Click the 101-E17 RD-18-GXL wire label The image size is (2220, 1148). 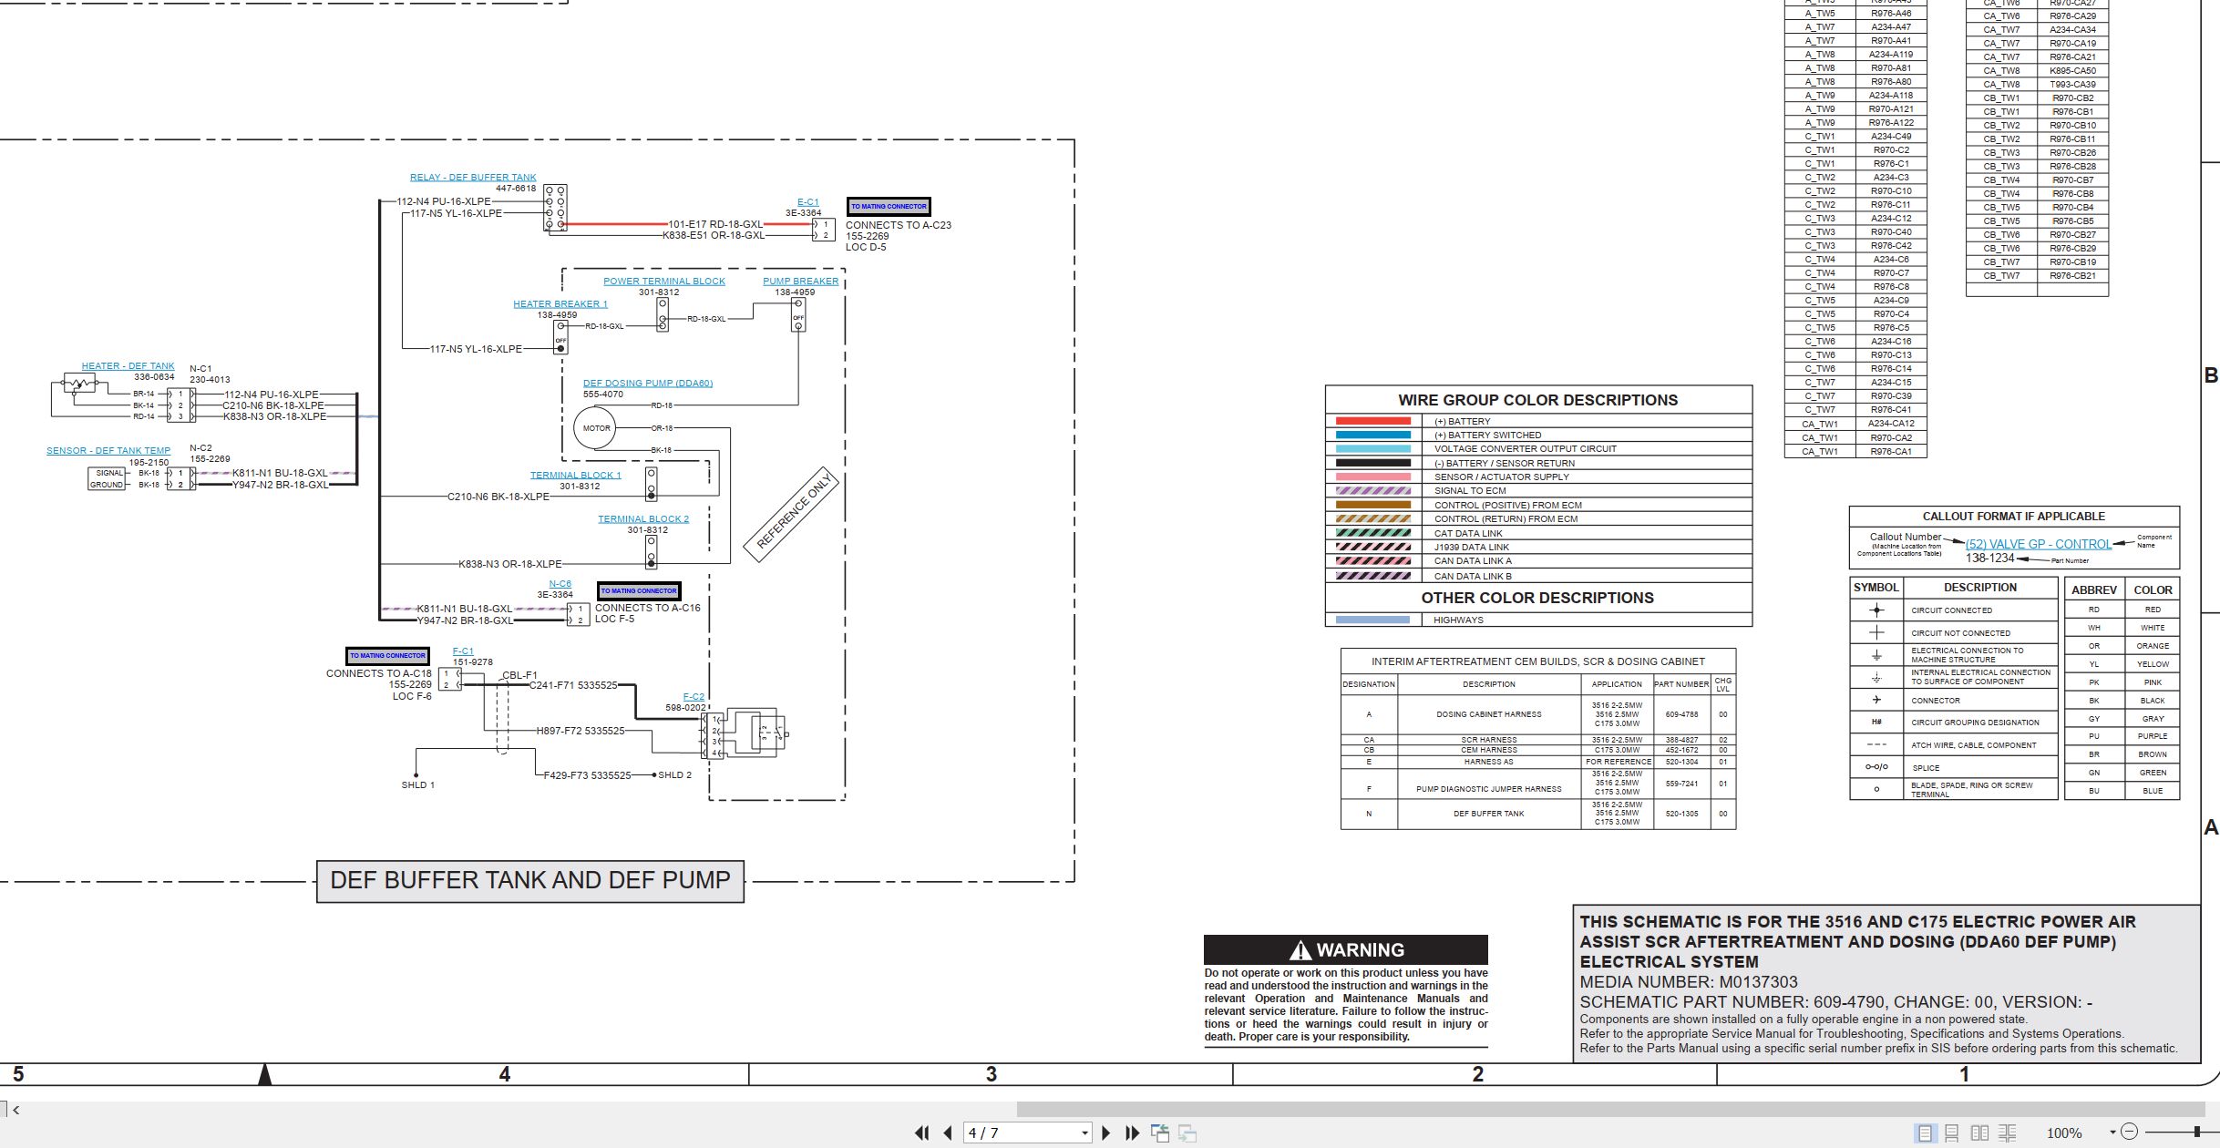pyautogui.click(x=715, y=224)
